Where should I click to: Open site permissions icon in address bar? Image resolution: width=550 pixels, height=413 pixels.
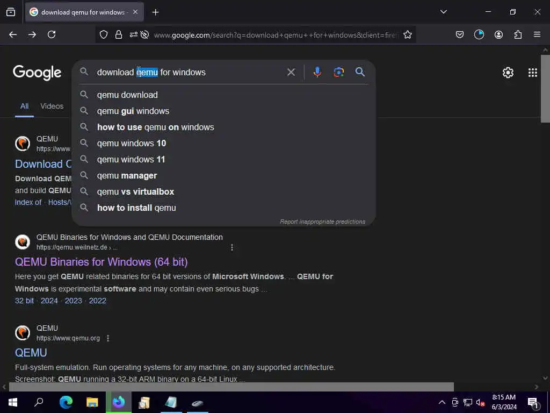(x=133, y=34)
